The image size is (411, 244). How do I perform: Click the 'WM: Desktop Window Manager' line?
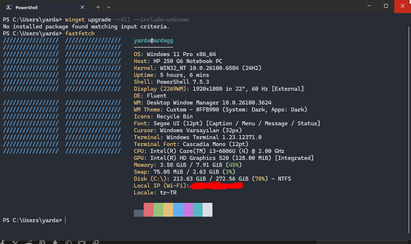[202, 103]
